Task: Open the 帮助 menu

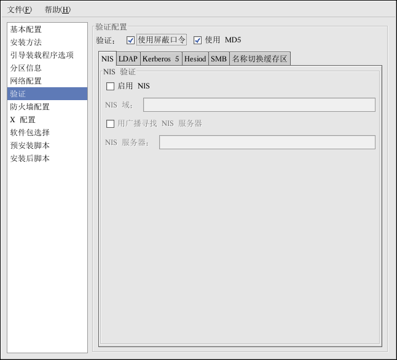Action: [x=57, y=10]
